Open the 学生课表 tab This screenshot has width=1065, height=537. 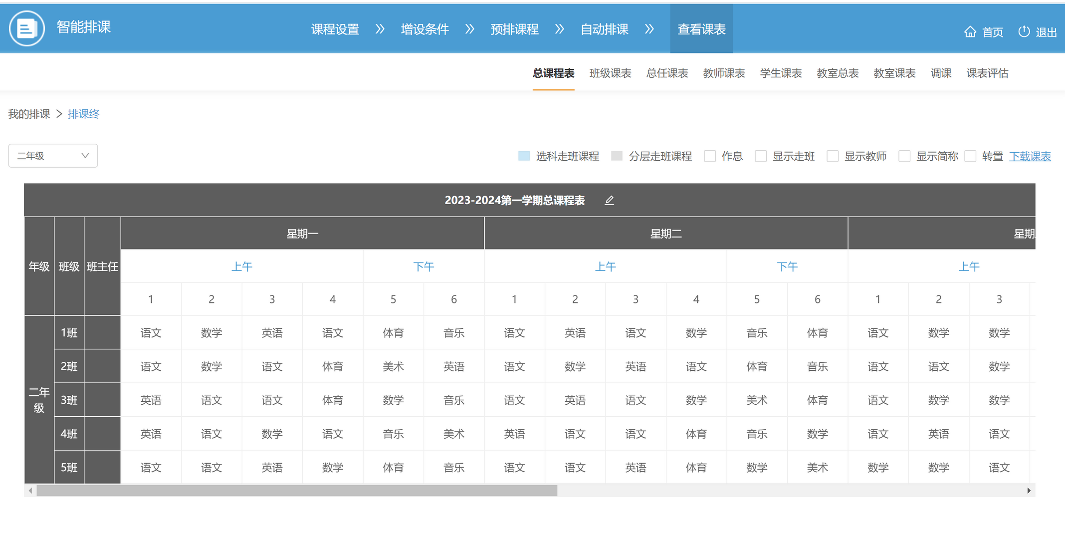click(x=781, y=73)
